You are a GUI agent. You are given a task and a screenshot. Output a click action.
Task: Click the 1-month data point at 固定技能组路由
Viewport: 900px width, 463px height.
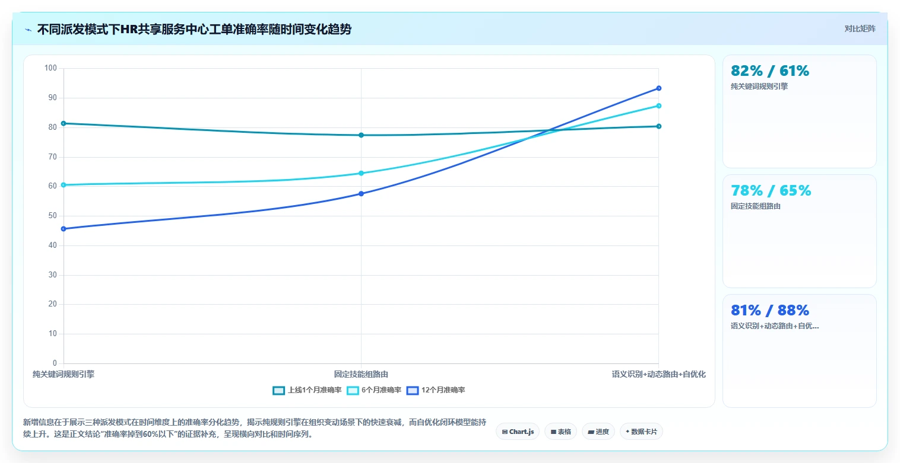(x=361, y=135)
